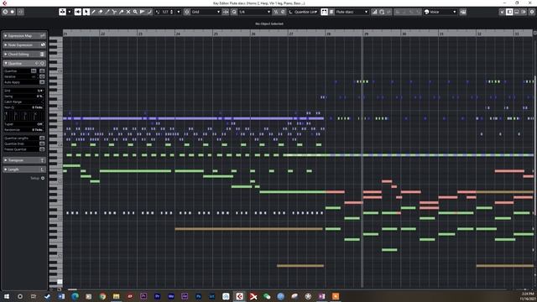Open Chrome from taskbar
This screenshot has width=537, height=302.
(102, 296)
